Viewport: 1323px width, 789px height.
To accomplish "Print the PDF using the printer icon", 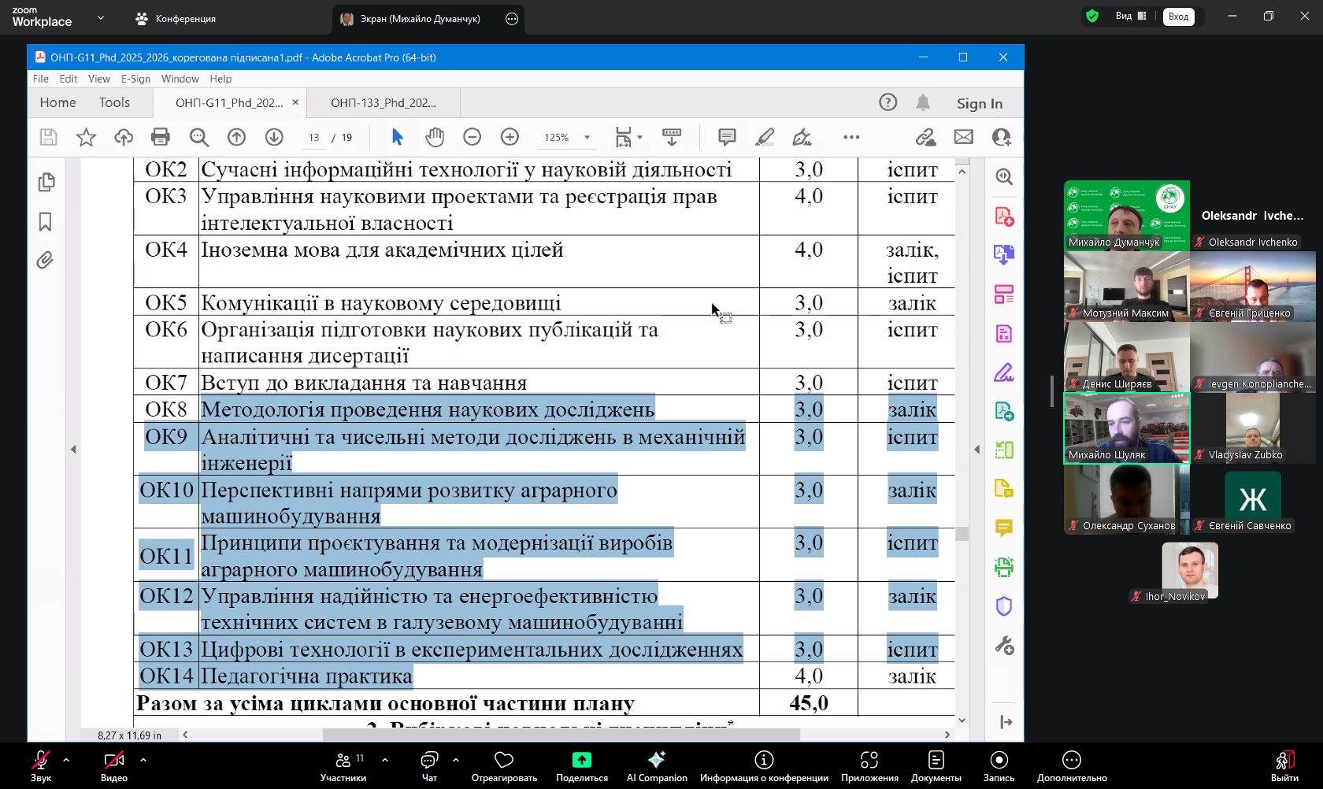I will click(161, 137).
